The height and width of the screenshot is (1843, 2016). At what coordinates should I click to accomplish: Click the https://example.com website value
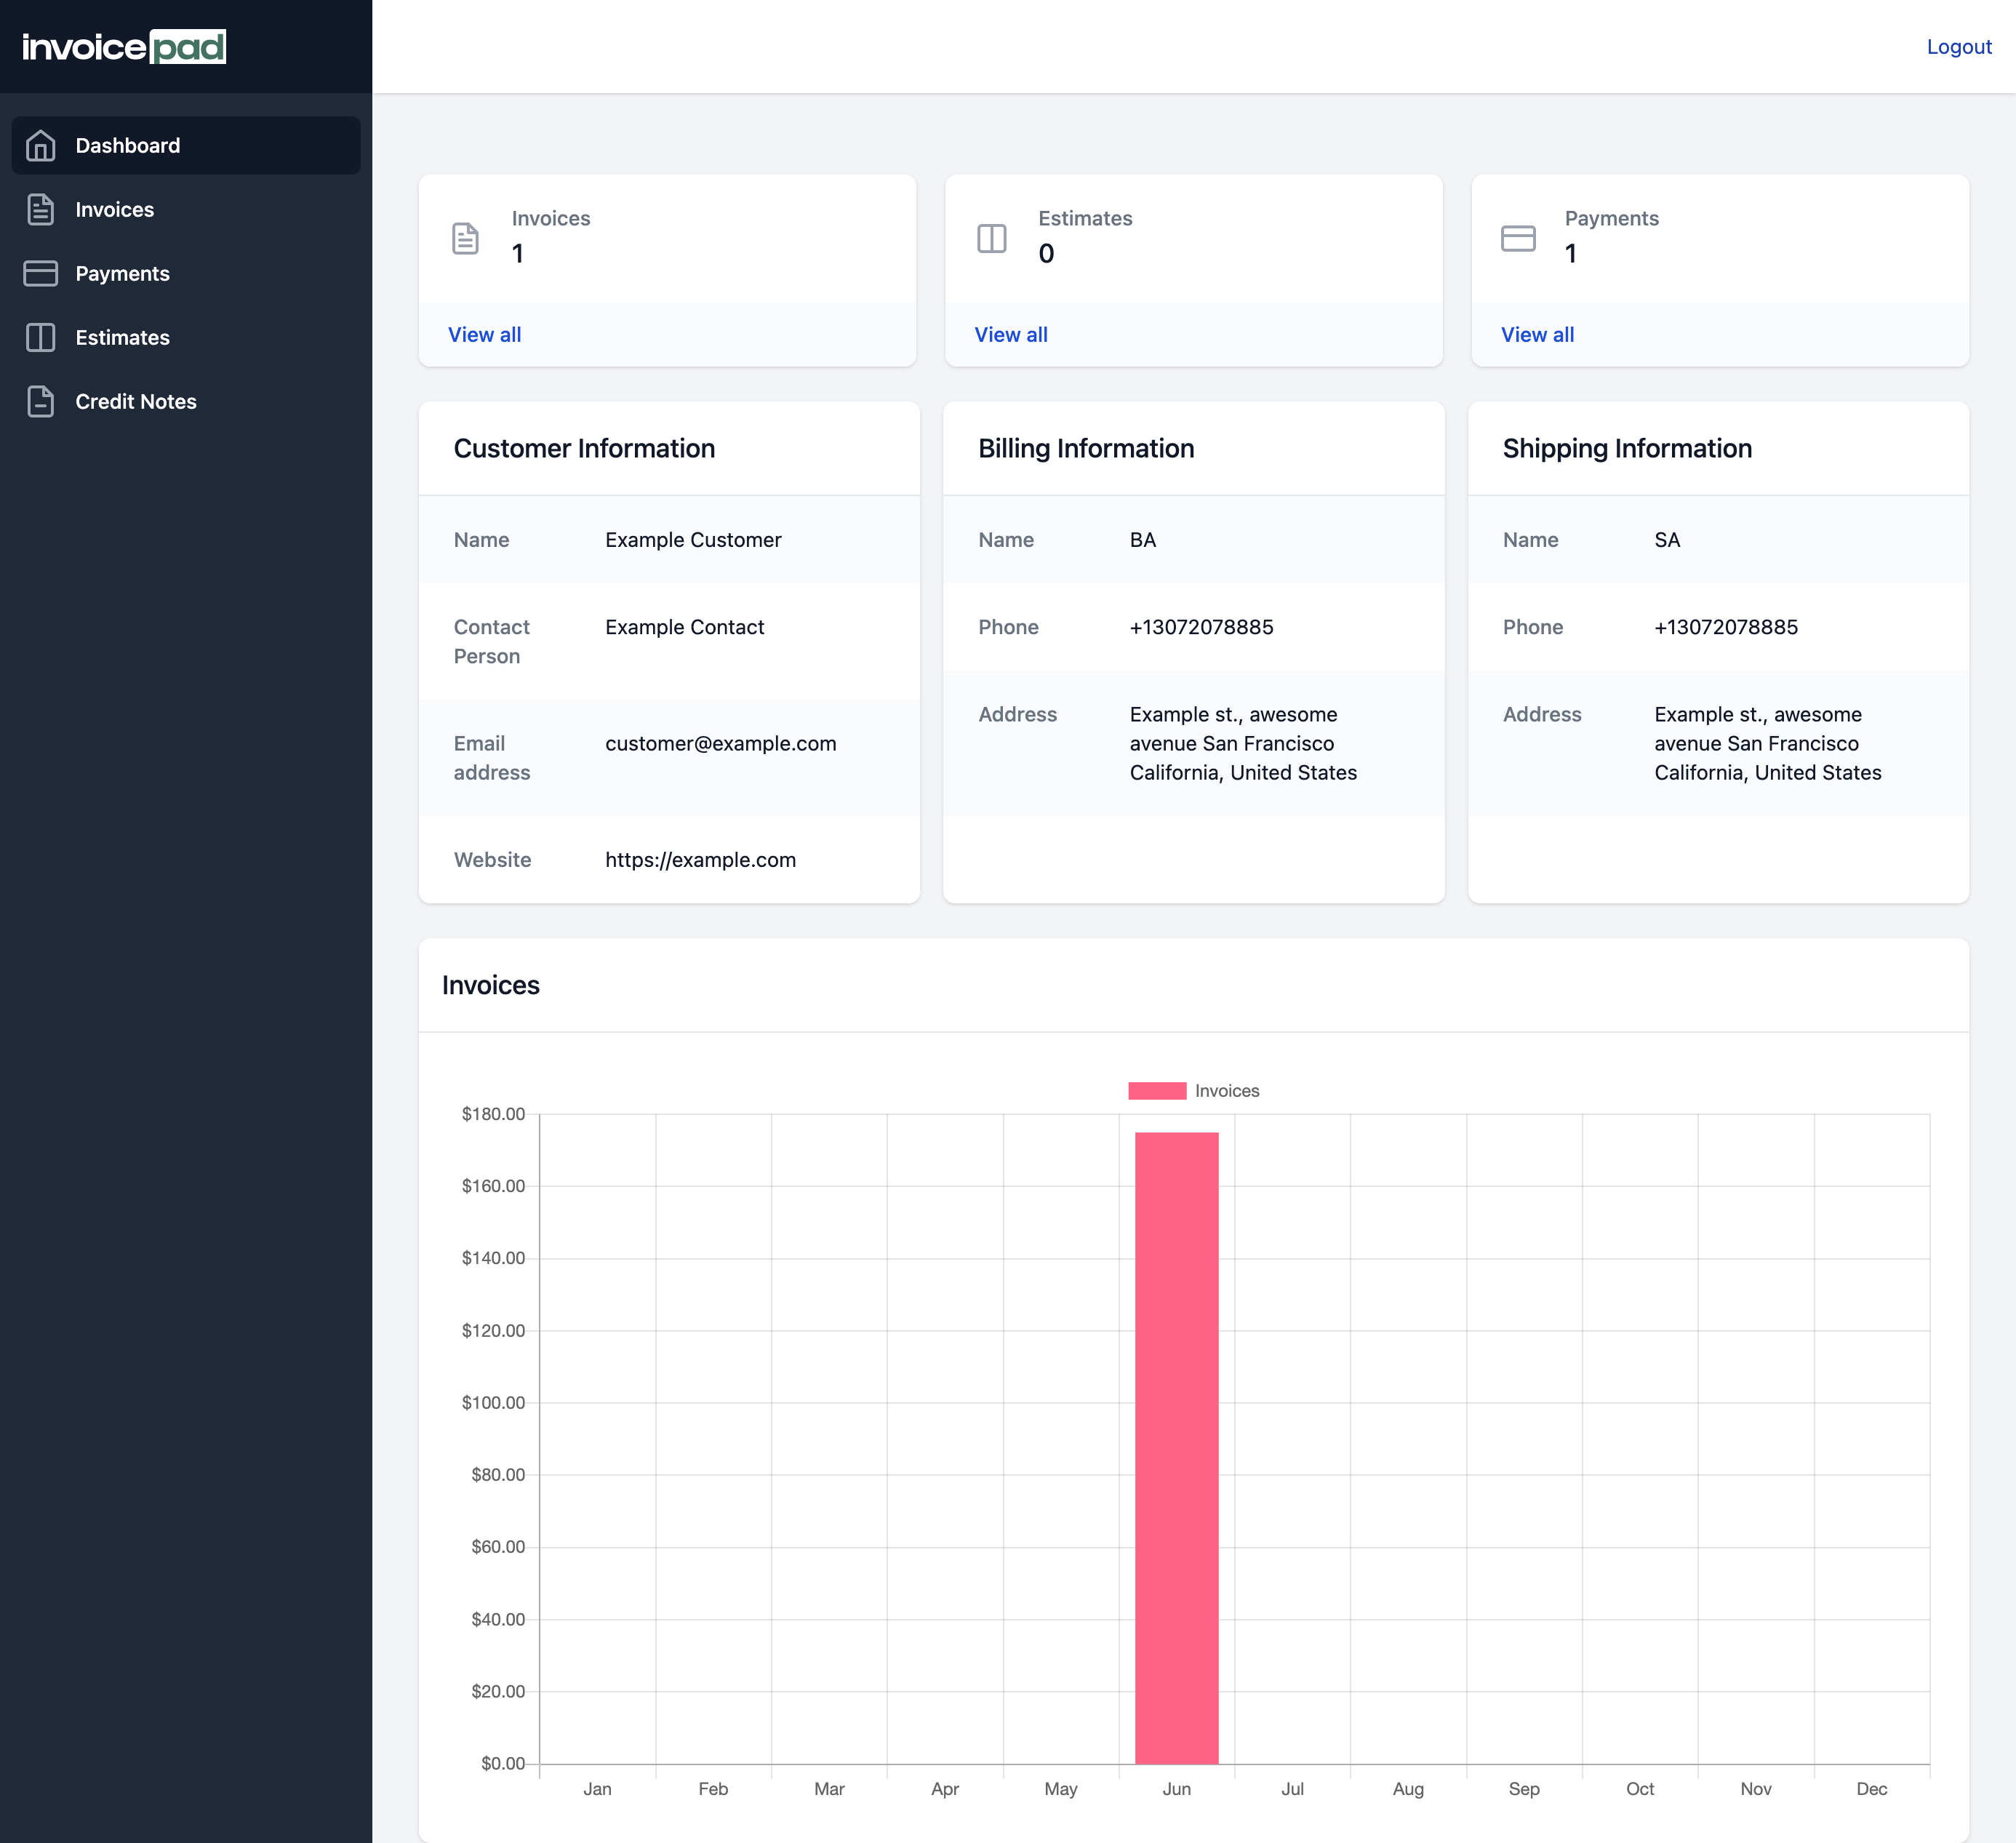click(x=700, y=859)
